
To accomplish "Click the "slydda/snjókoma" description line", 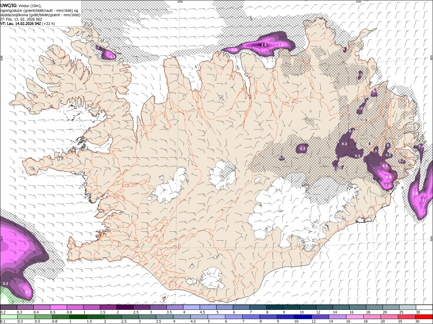I will [40, 15].
